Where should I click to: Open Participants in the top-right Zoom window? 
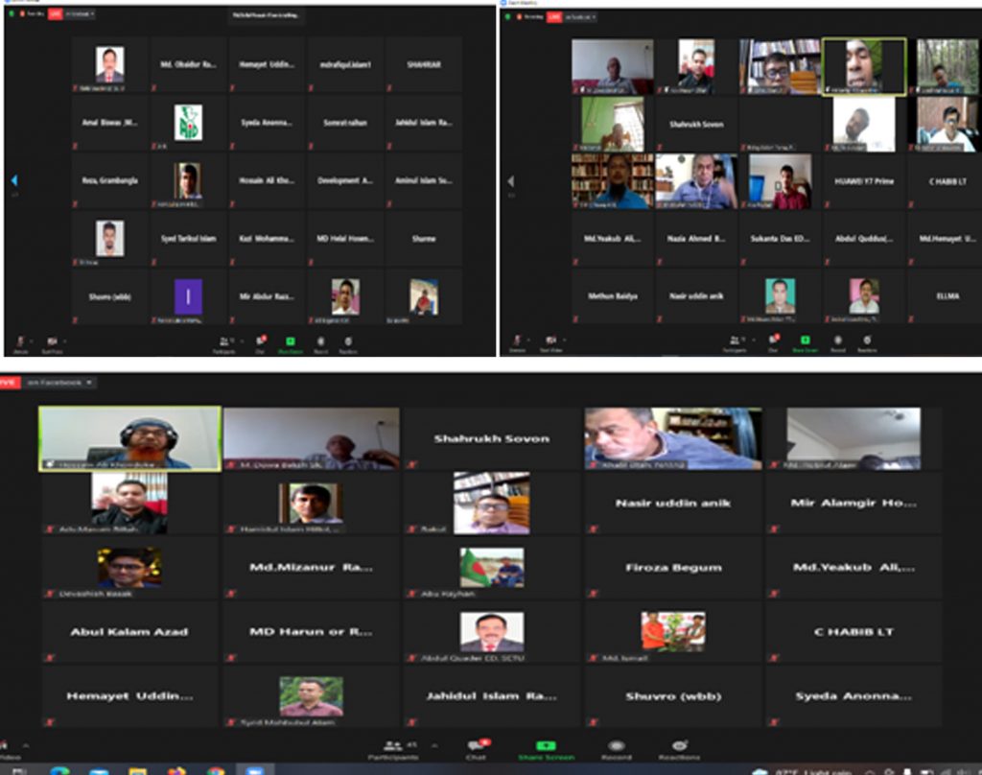(x=735, y=342)
